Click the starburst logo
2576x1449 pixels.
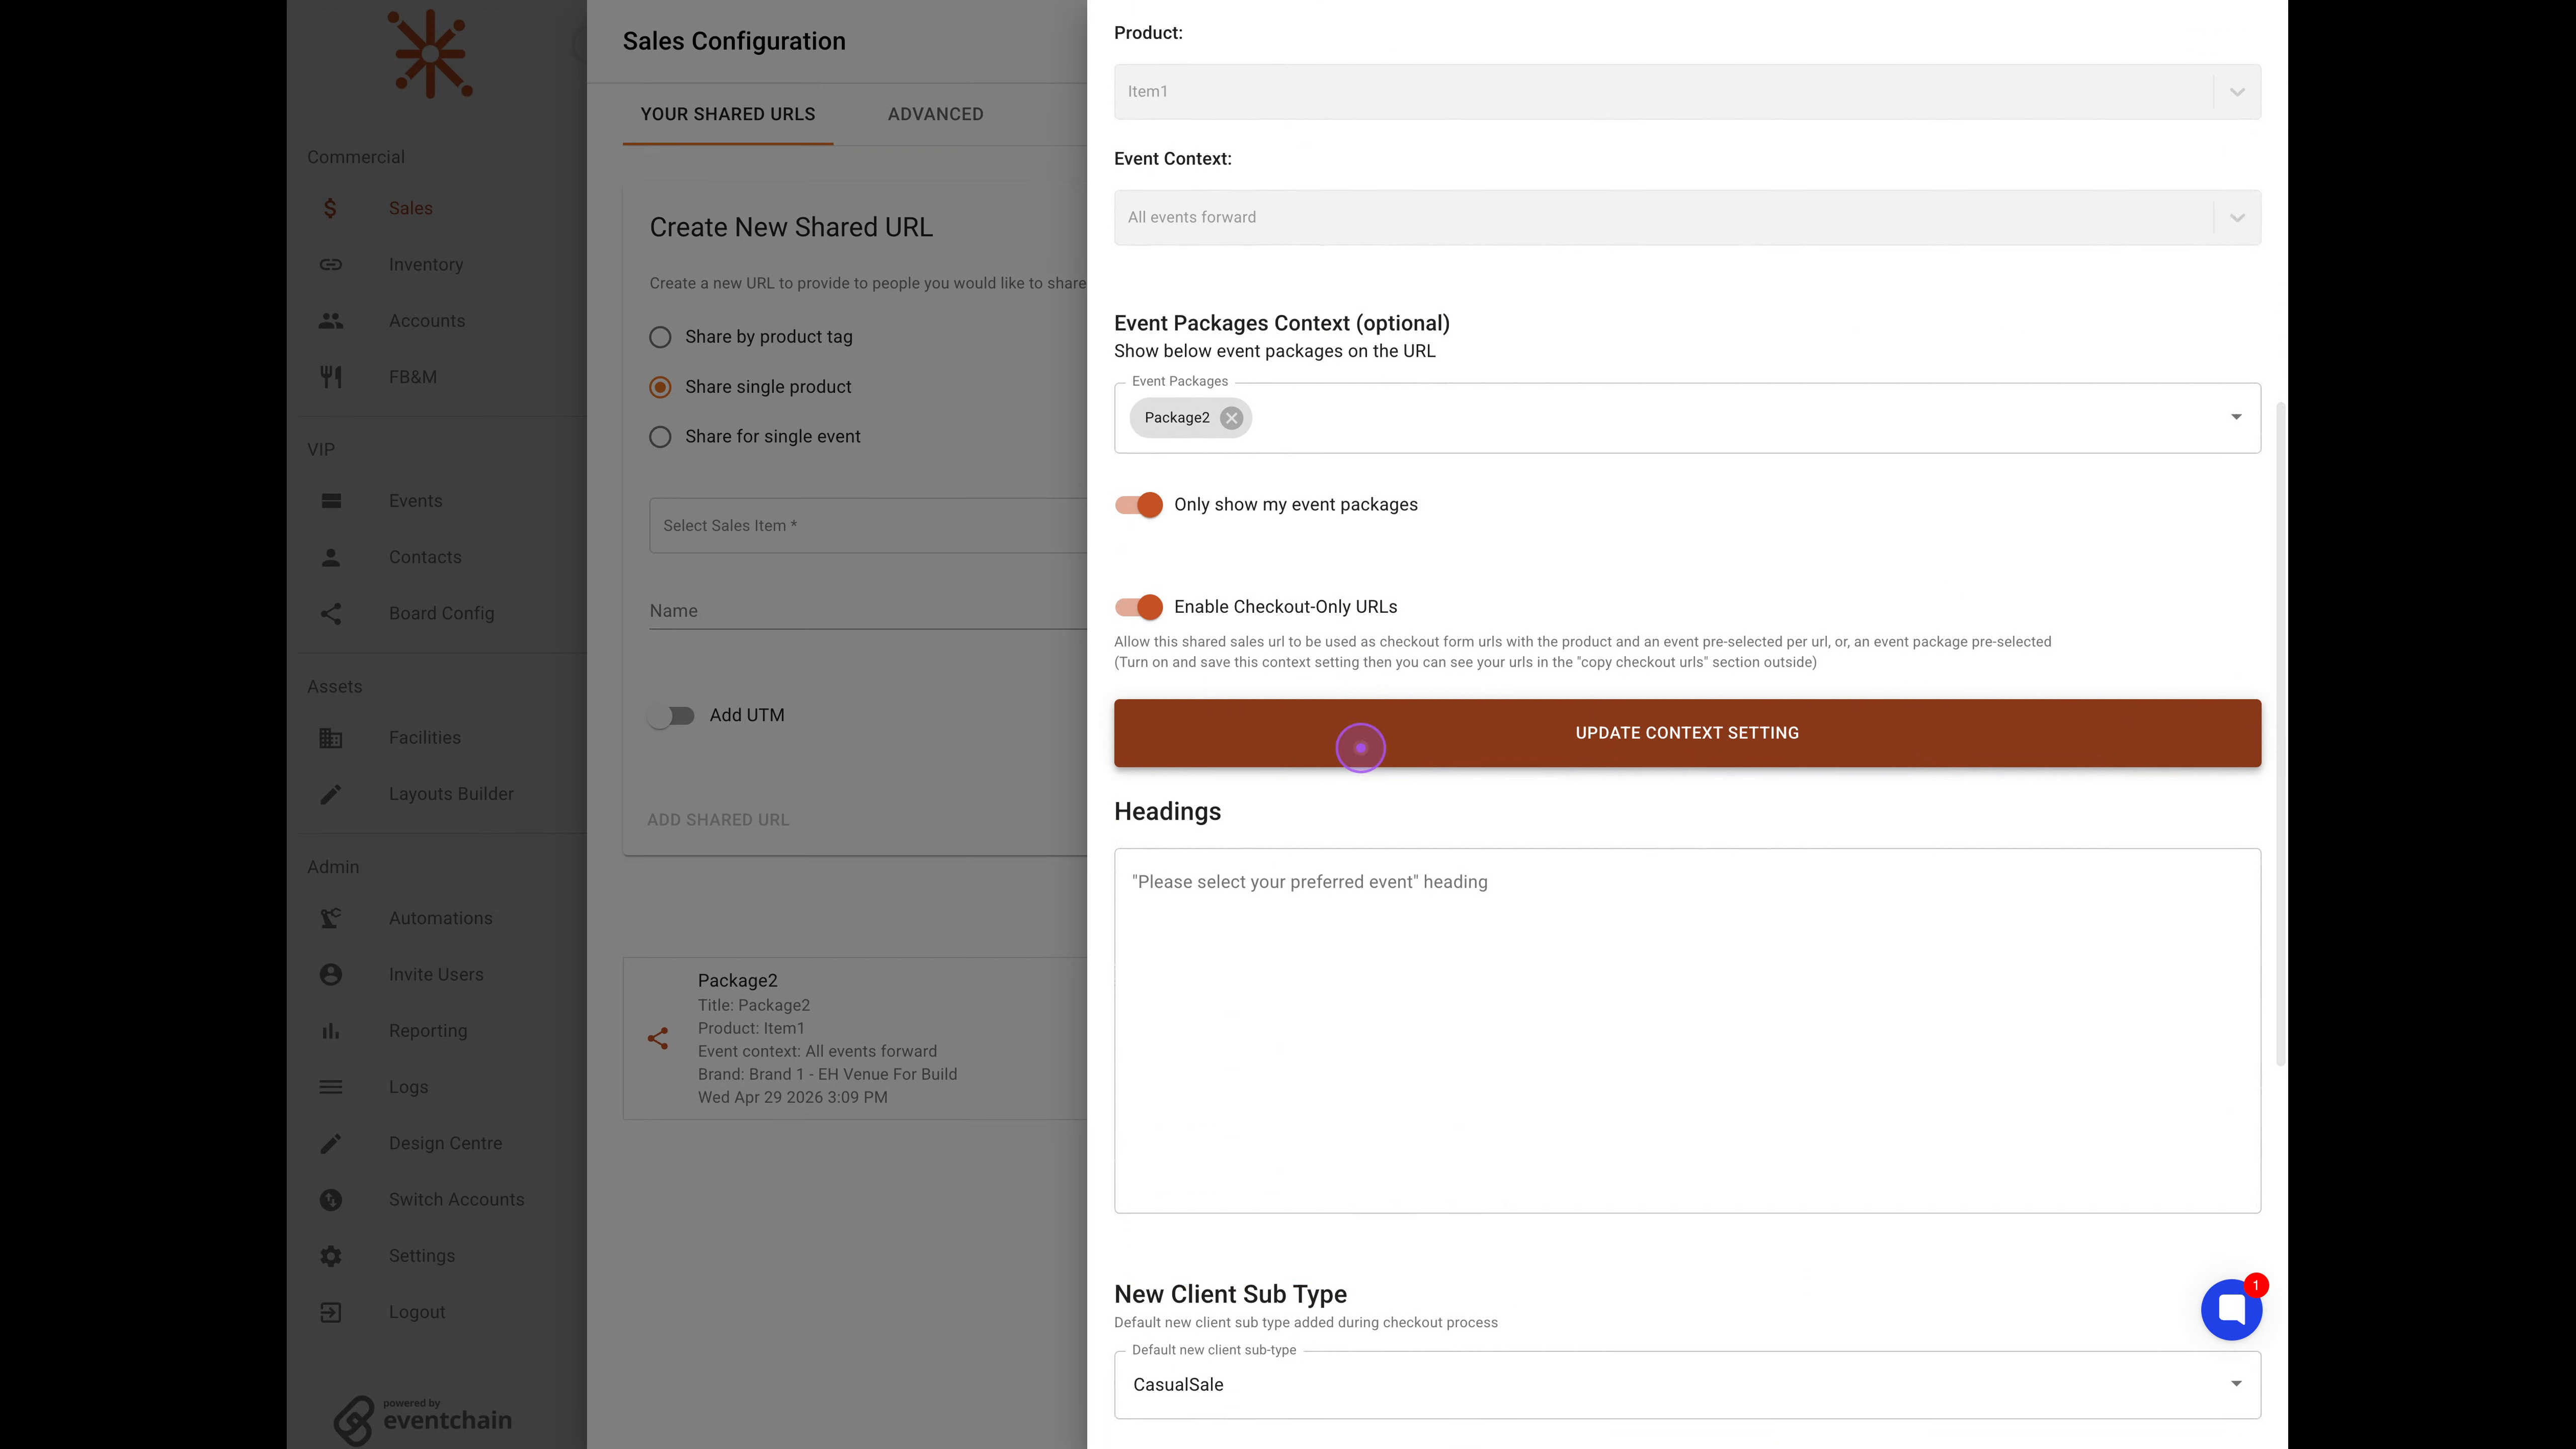tap(430, 54)
